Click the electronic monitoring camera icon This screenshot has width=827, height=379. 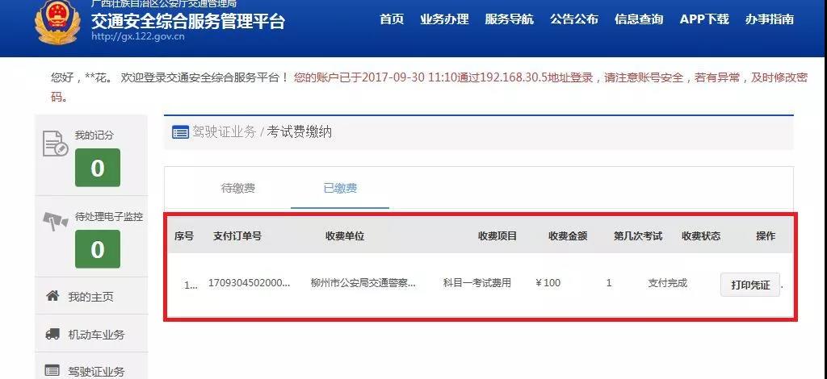(x=56, y=222)
